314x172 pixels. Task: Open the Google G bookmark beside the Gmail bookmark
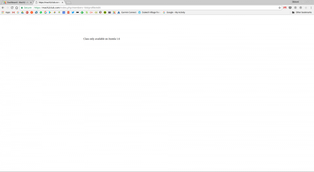[18, 13]
